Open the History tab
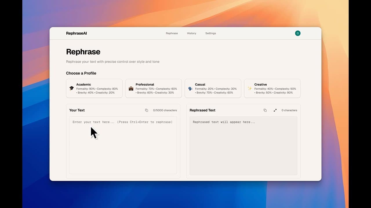This screenshot has height=208, width=371. (191, 33)
